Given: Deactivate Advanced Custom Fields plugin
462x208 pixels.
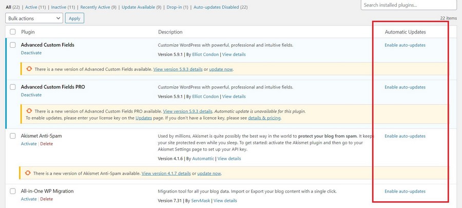Looking at the screenshot, I should (31, 52).
